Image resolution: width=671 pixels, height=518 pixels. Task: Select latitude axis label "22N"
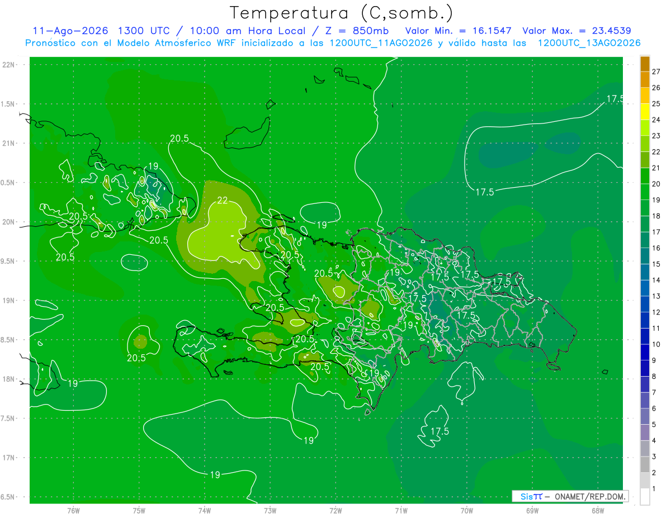tap(9, 64)
